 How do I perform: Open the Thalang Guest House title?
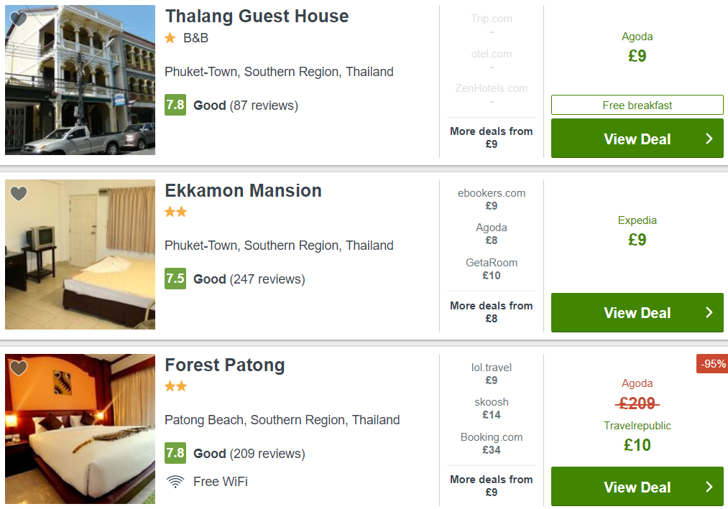click(257, 17)
